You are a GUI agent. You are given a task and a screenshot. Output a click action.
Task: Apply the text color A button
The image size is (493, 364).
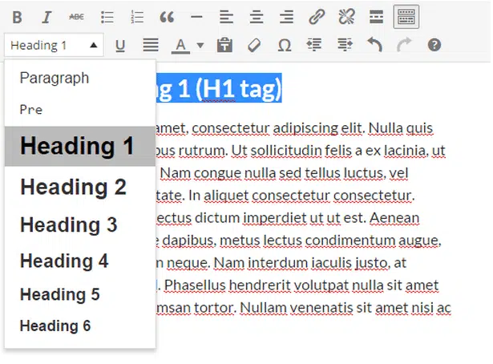180,46
